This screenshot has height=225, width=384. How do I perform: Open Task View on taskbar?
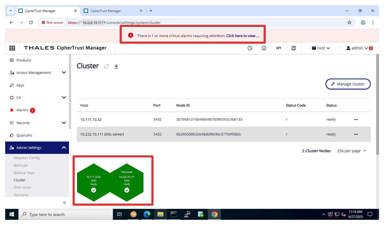[x=120, y=214]
